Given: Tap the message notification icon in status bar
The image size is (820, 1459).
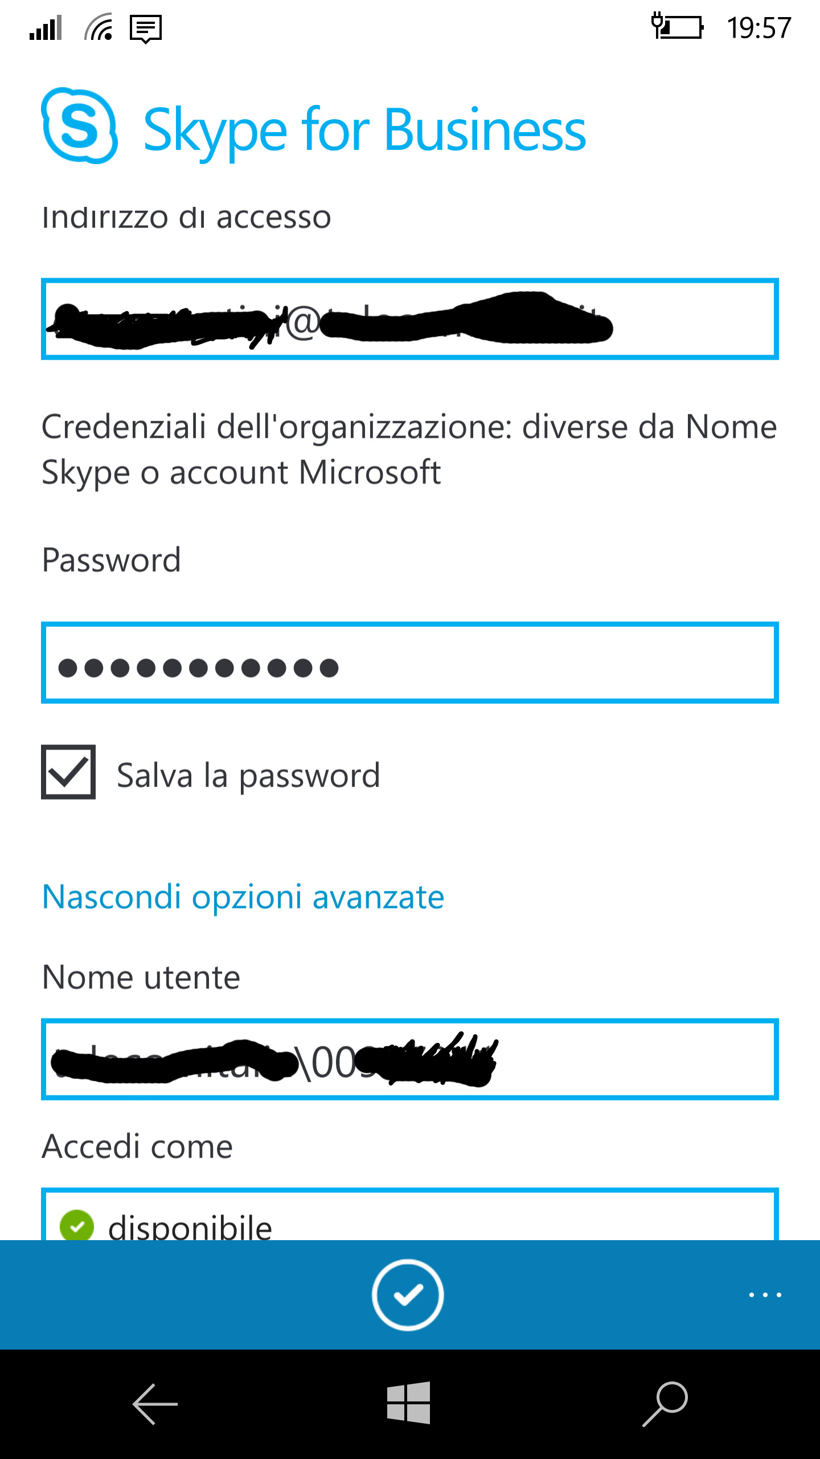Looking at the screenshot, I should tap(146, 28).
